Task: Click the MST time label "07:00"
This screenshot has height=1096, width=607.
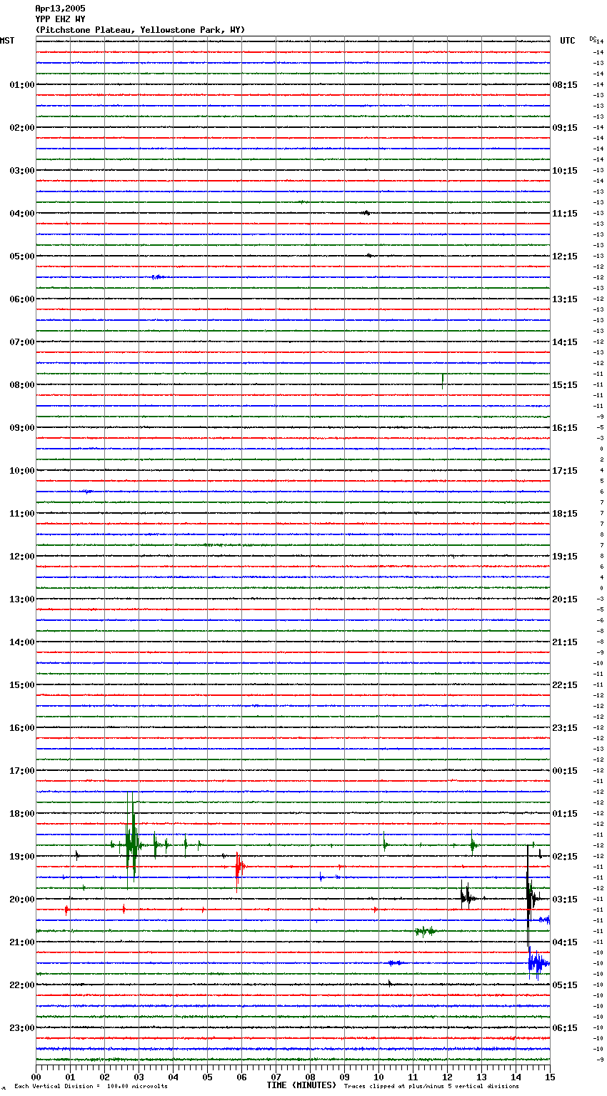Action: tap(22, 342)
